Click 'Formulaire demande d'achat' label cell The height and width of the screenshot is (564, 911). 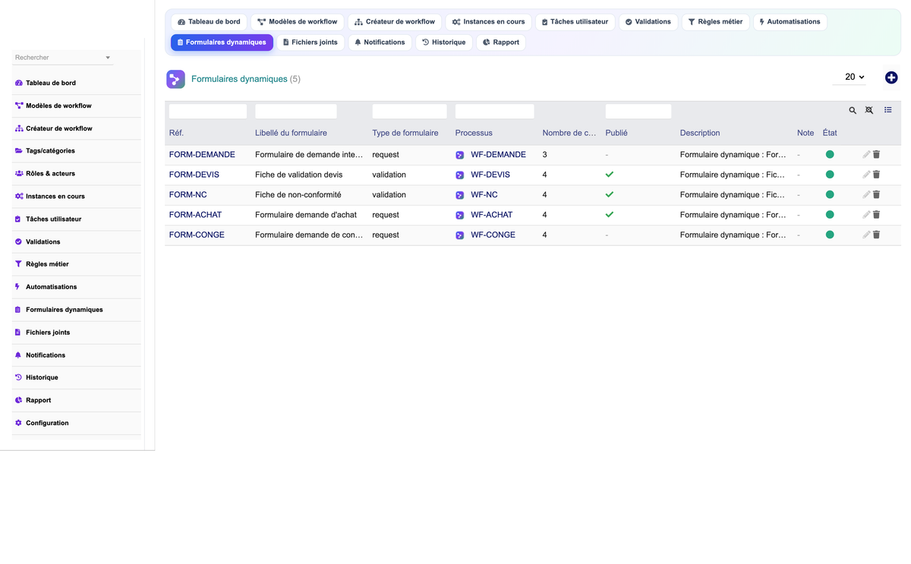pyautogui.click(x=306, y=215)
